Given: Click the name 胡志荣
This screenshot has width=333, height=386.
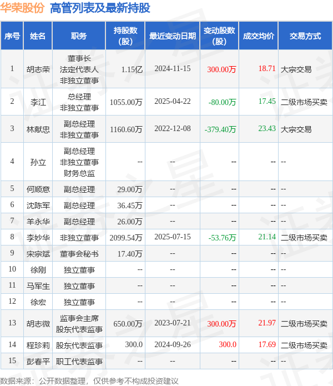Looking at the screenshot, I should (38, 69).
